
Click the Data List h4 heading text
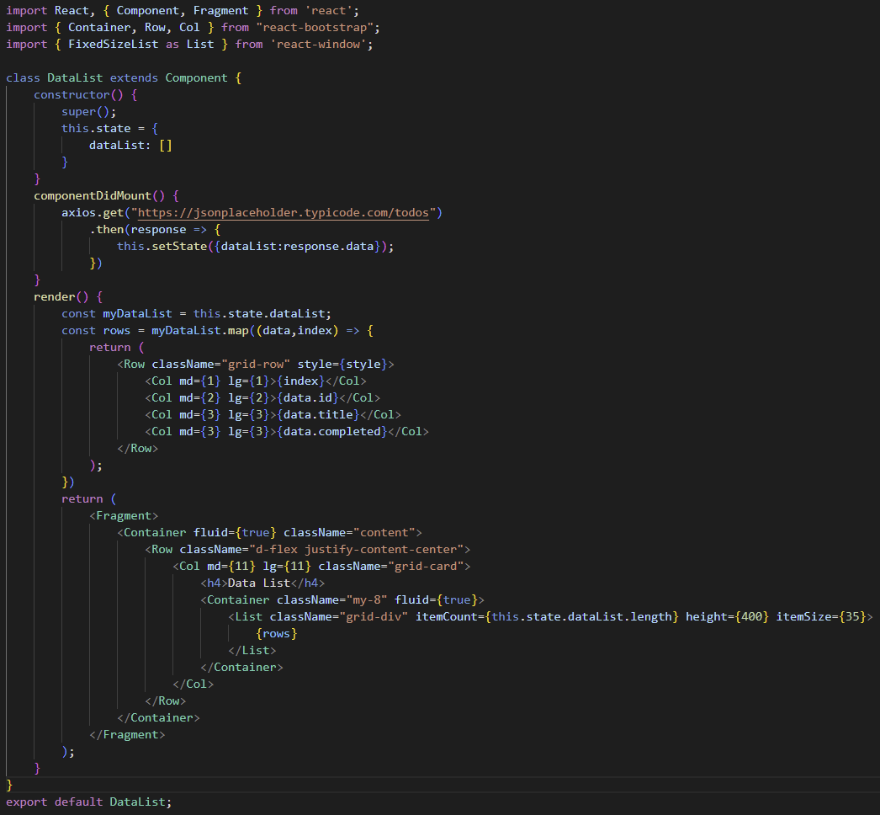[x=258, y=583]
